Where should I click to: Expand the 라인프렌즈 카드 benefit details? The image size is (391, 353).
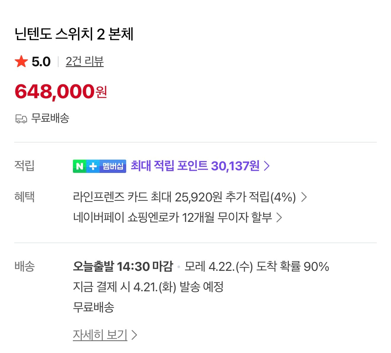click(x=305, y=197)
